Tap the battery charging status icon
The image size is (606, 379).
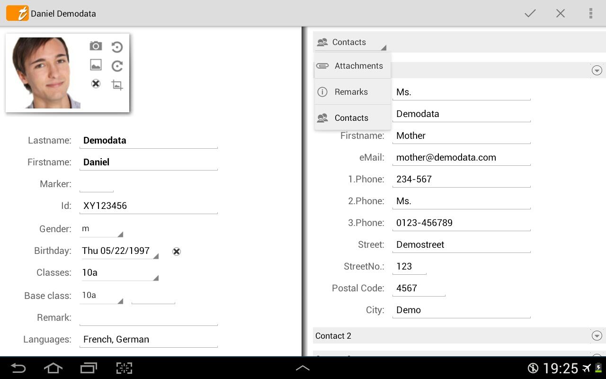[598, 368]
